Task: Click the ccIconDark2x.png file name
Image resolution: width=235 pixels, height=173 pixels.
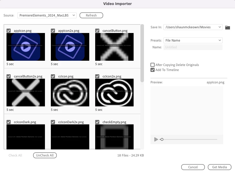Action: click(x=71, y=122)
